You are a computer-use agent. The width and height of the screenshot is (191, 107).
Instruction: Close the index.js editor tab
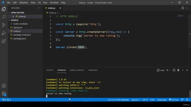[60, 8]
